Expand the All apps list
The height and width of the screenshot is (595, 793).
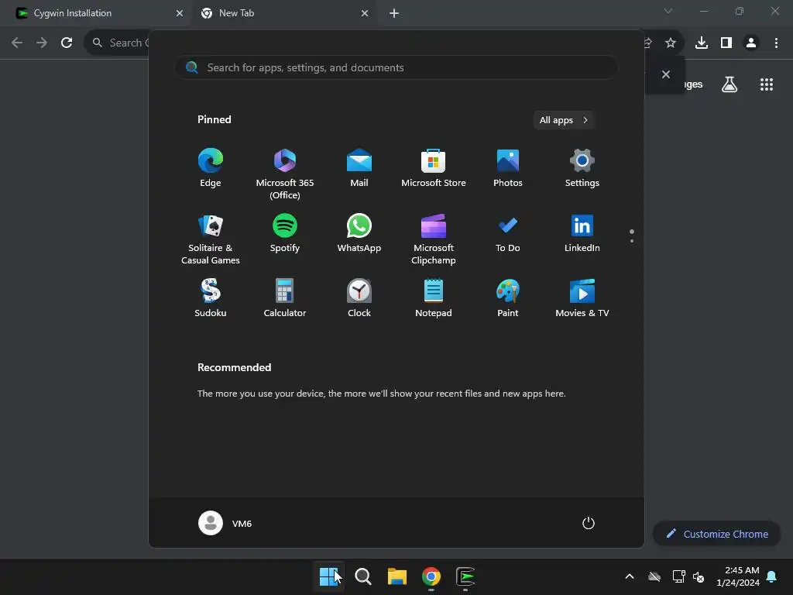click(564, 120)
